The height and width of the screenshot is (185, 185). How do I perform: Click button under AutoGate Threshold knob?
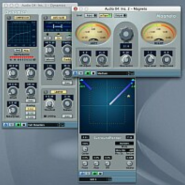[x=49, y=59]
